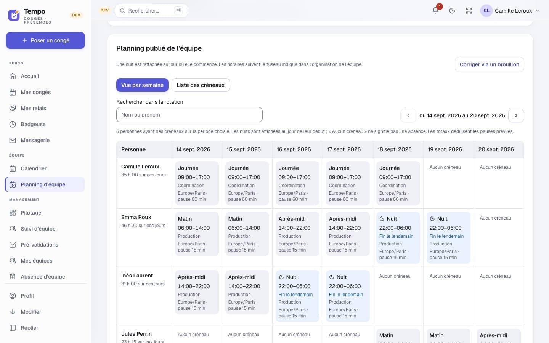
Task: Click Emma Roux 17 sept. Après-midi slot
Action: [348, 234]
